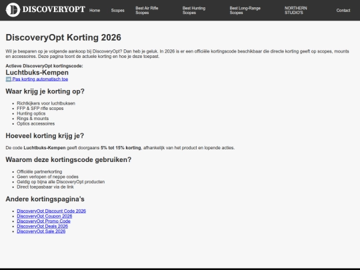Click list item 'Richtkijkers voor luchtbuksen'

coord(46,103)
